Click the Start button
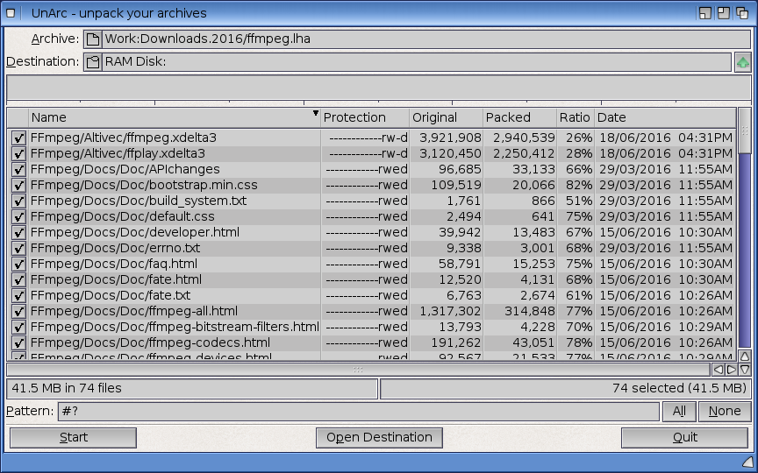This screenshot has width=758, height=473. (74, 438)
